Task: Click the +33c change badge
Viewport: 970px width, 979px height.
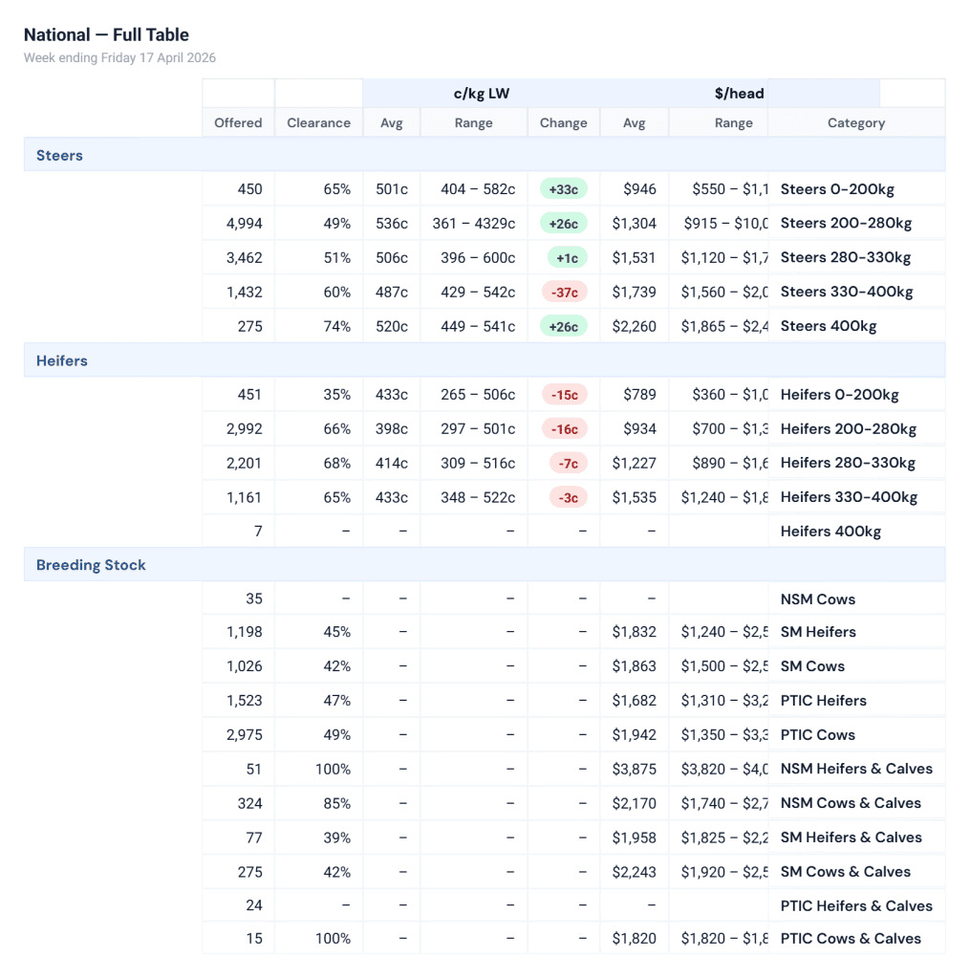Action: pyautogui.click(x=563, y=189)
